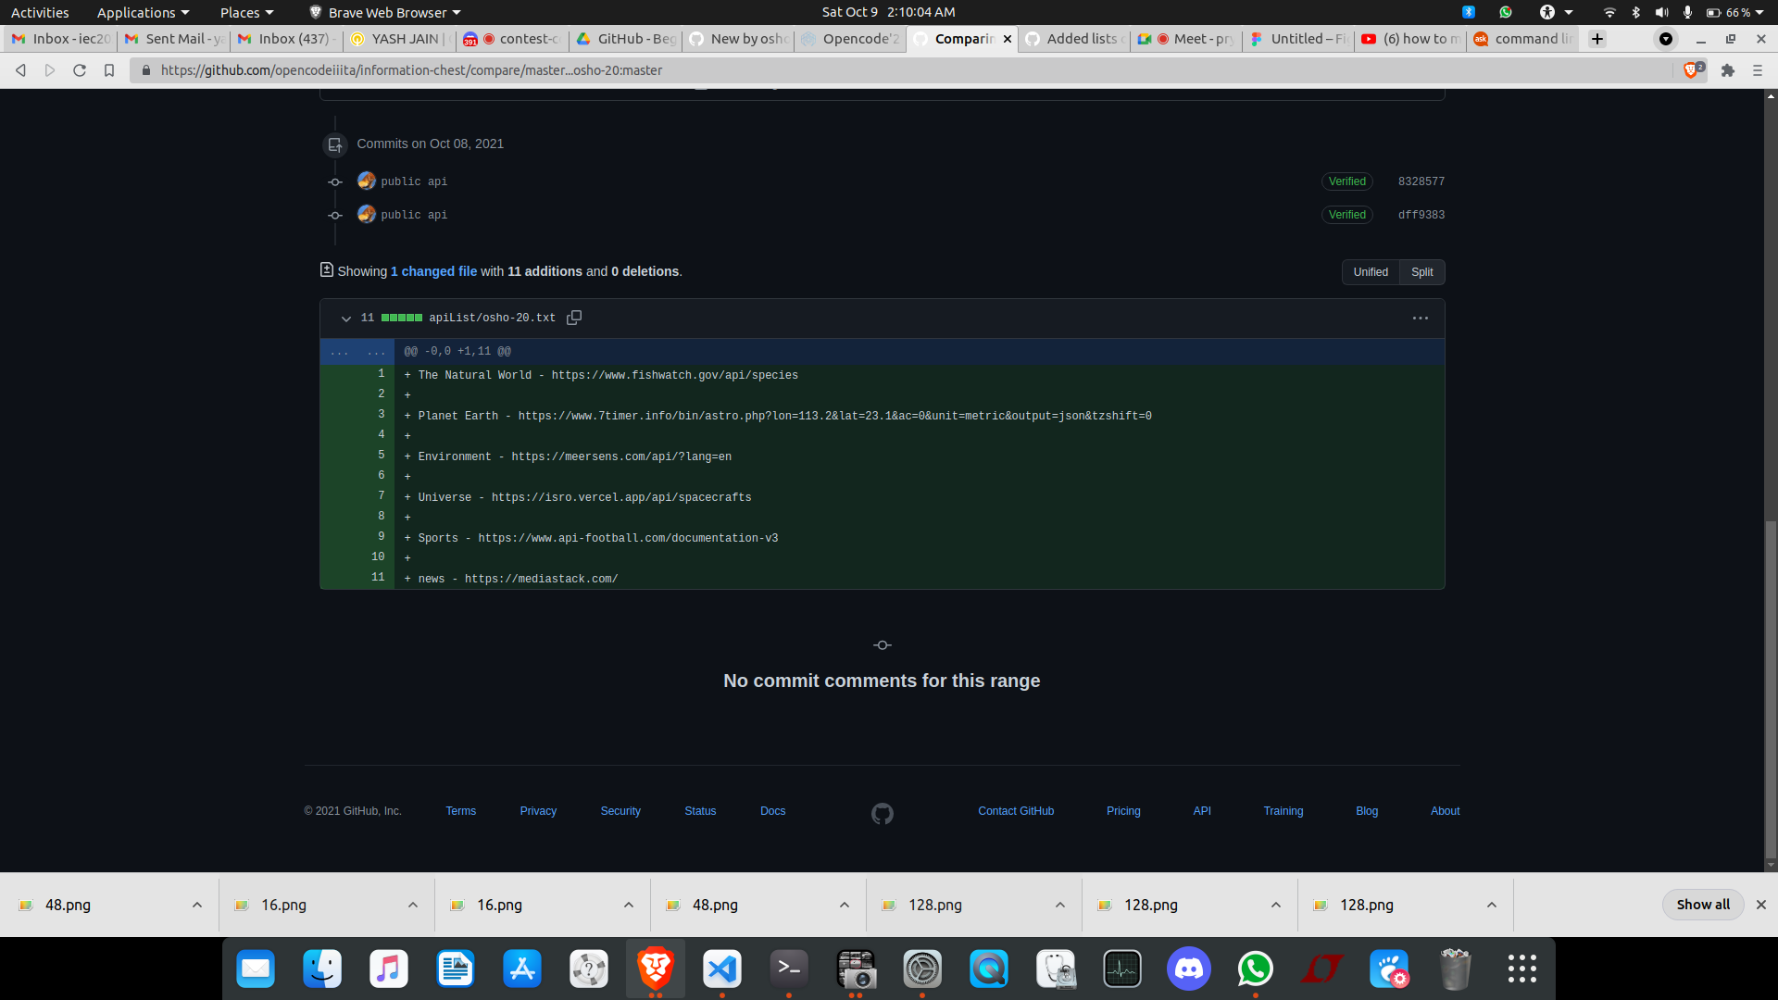Image resolution: width=1778 pixels, height=1000 pixels.
Task: Open the dropdown for the 48.png download
Action: 196,905
